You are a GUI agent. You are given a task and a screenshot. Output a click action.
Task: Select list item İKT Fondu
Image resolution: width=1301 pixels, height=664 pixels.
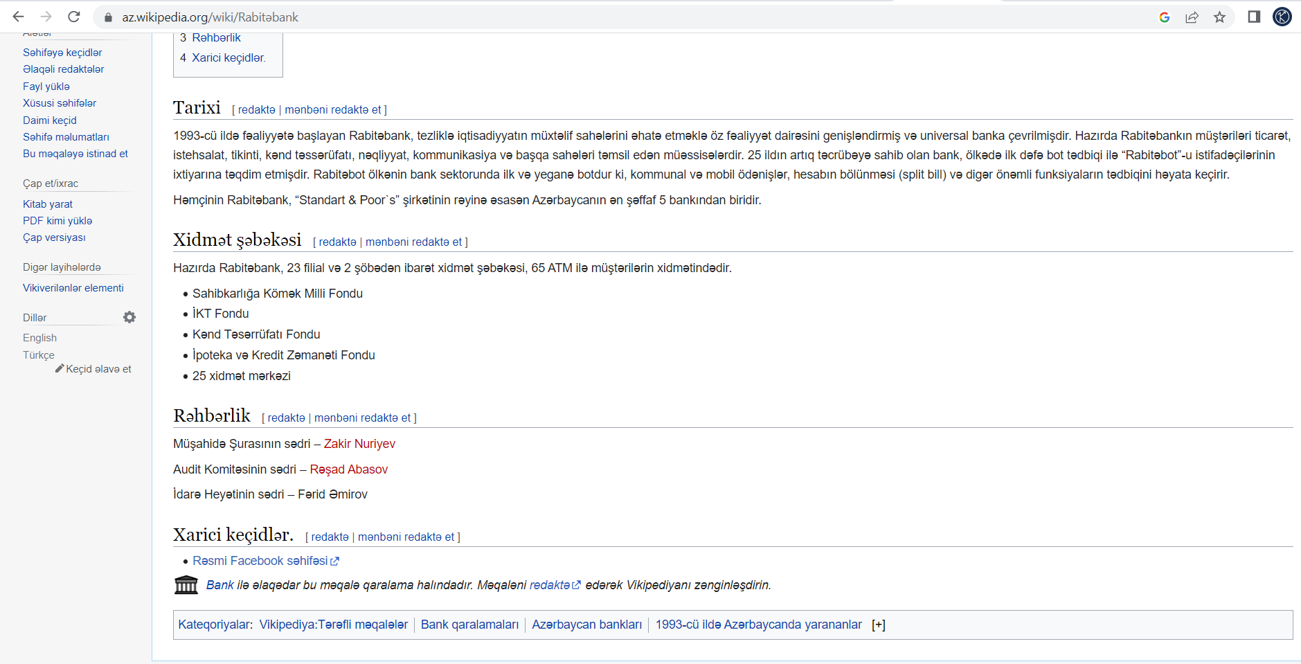tap(221, 314)
